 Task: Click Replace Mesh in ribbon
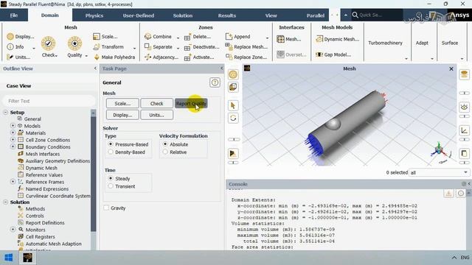(x=246, y=47)
